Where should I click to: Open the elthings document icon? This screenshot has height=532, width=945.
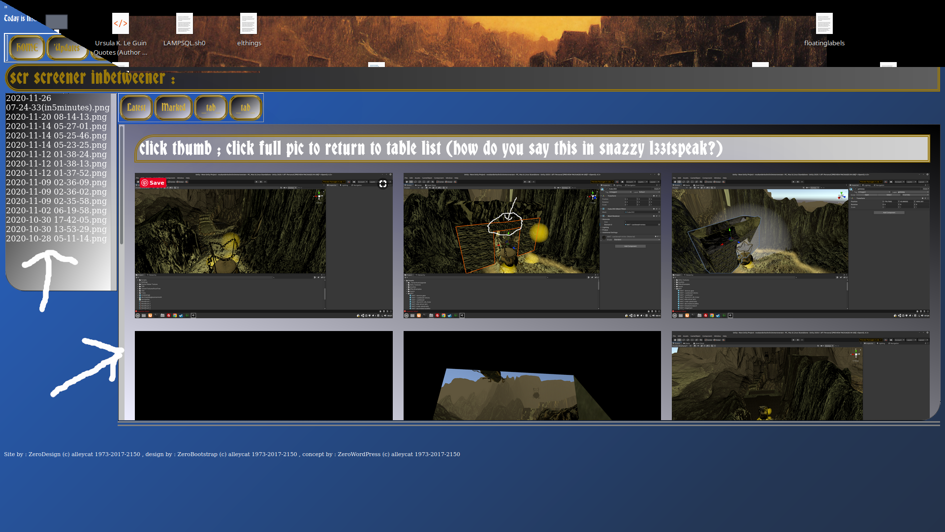(249, 24)
